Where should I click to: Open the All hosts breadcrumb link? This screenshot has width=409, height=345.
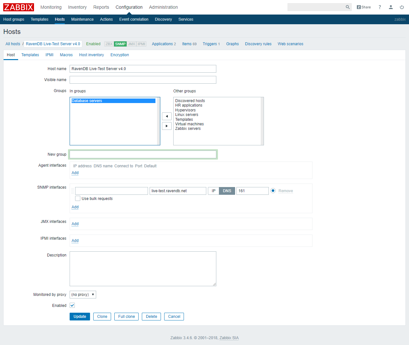13,44
